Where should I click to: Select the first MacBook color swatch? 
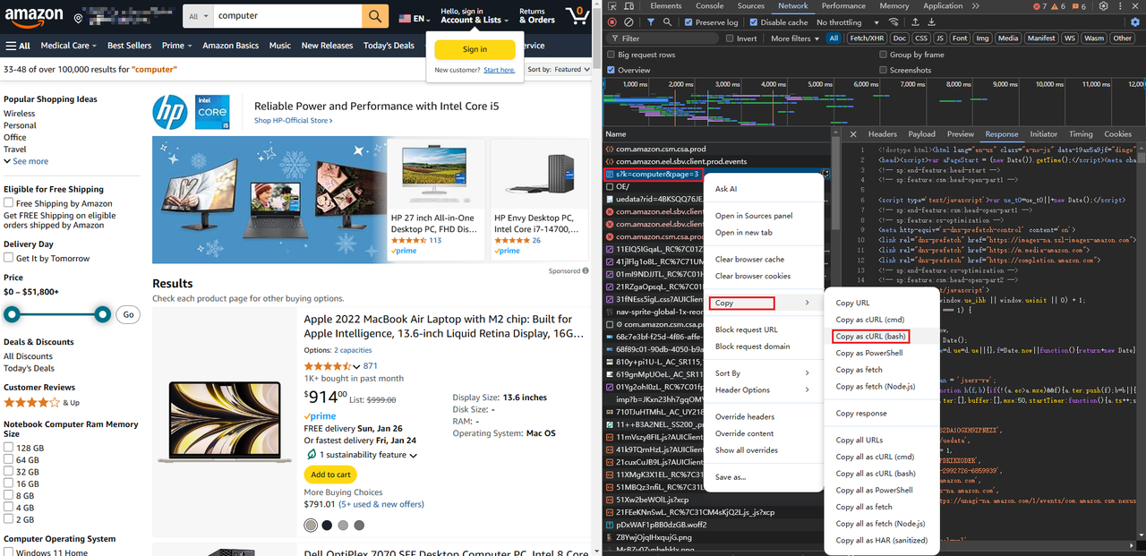tap(311, 526)
